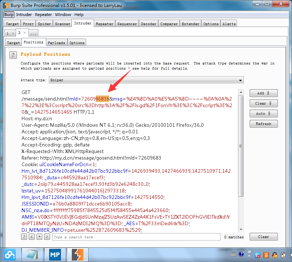Click the request editor vertical scrollbar thumb
Screen dimensions: 292x262
(241, 146)
